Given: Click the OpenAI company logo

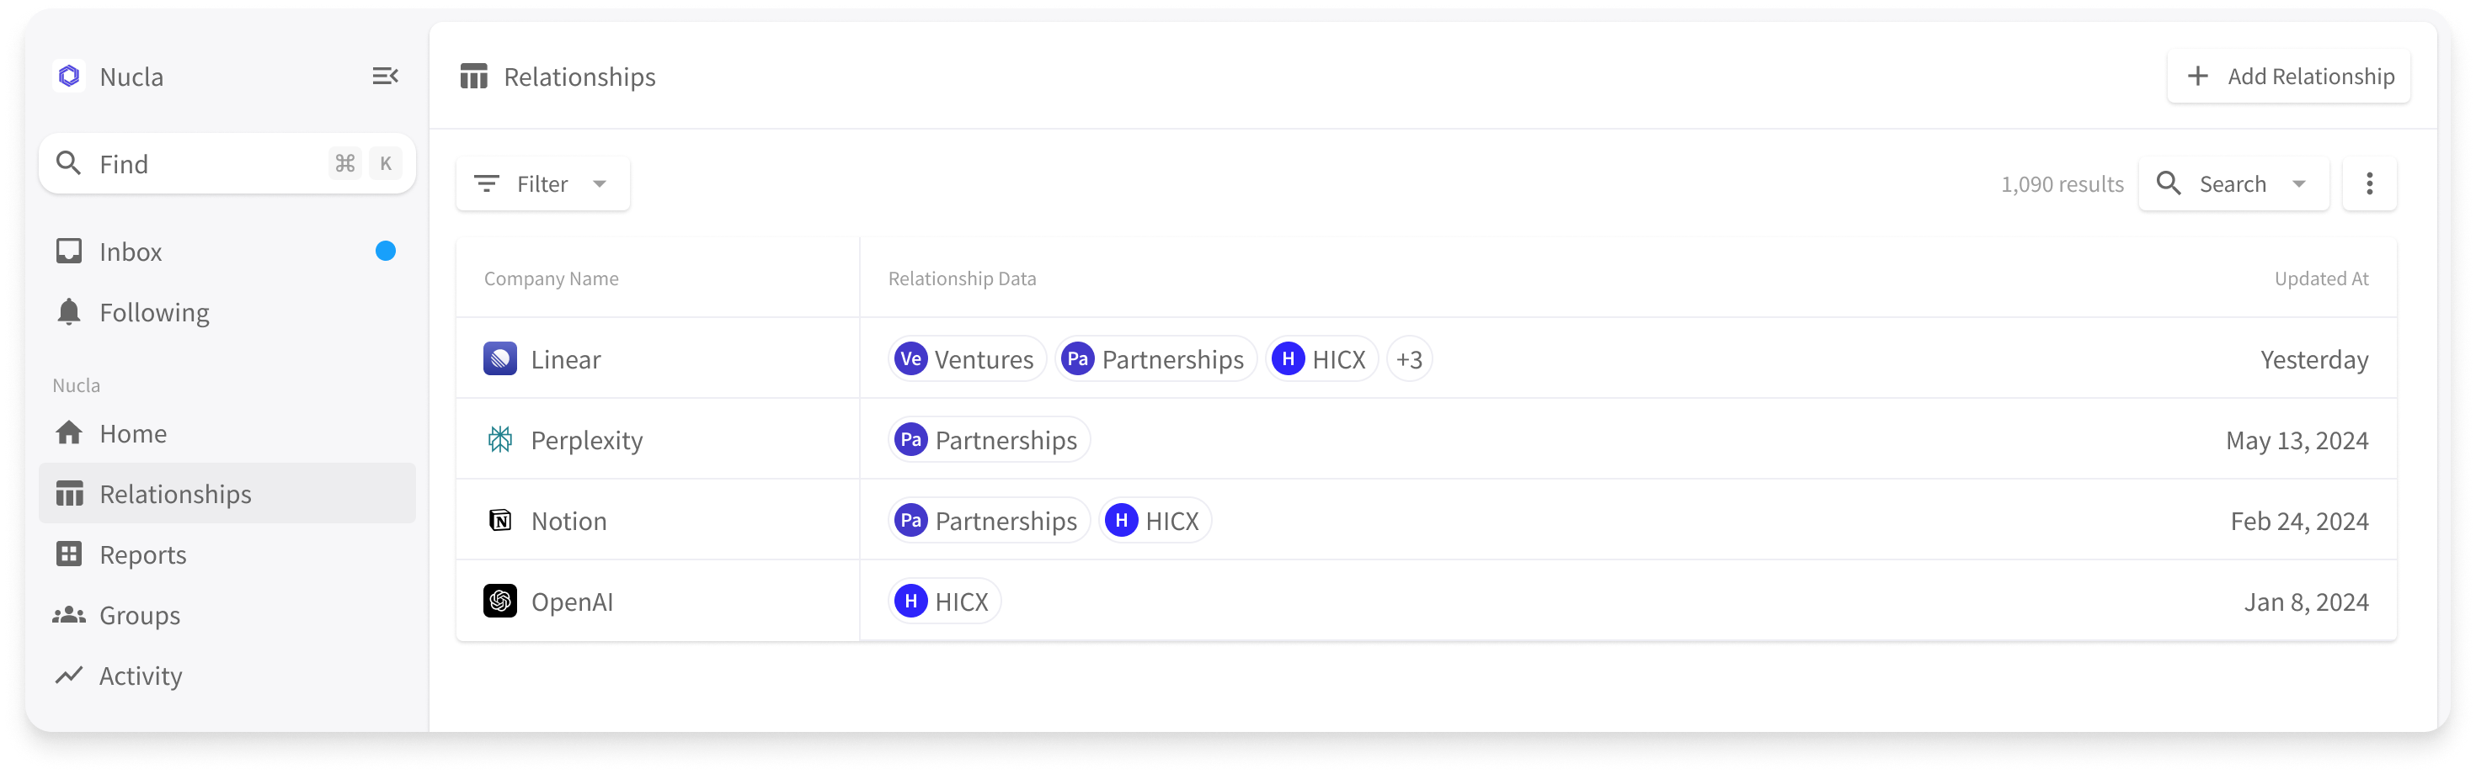Looking at the screenshot, I should tap(499, 602).
